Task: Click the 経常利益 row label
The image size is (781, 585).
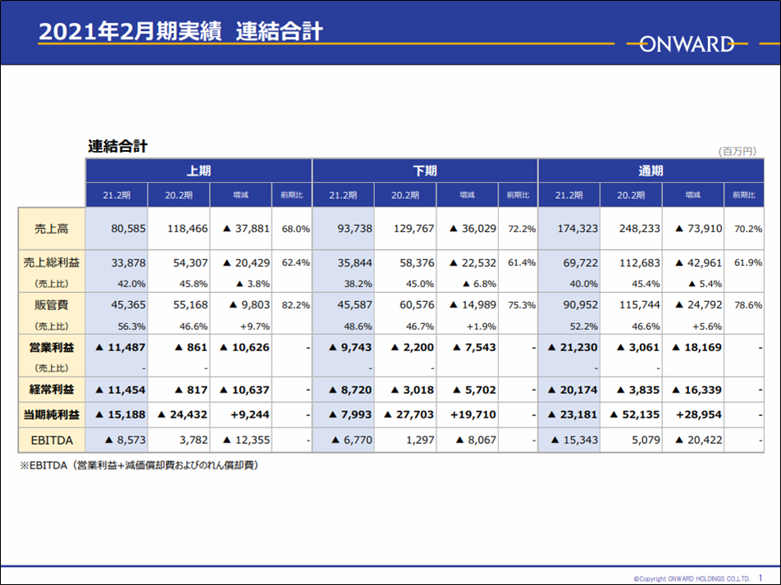Action: click(x=52, y=390)
